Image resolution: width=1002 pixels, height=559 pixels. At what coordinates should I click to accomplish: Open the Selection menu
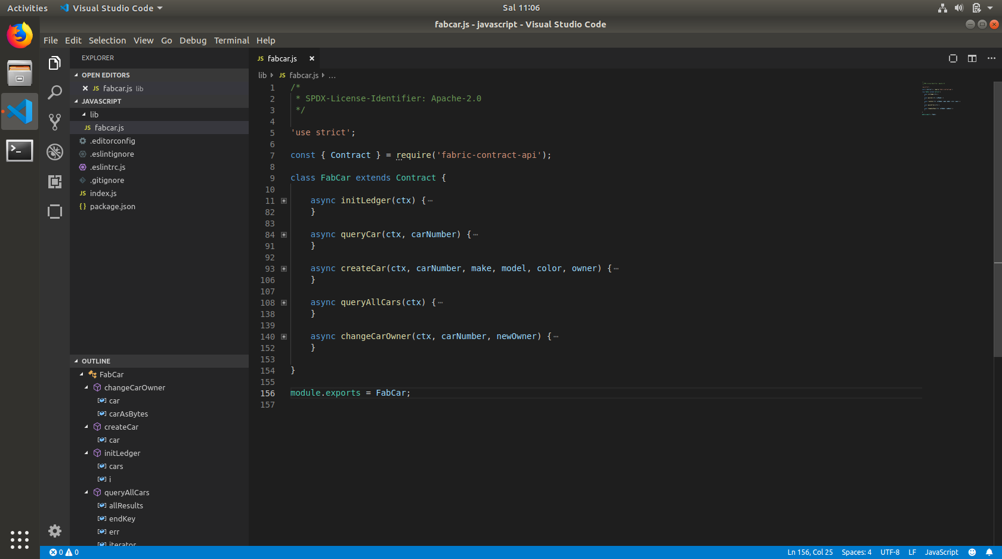tap(107, 41)
